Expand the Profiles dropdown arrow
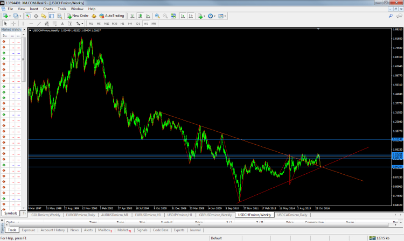This screenshot has width=404, height=241. [20, 16]
